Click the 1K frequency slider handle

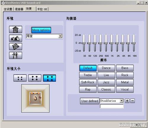(111, 43)
